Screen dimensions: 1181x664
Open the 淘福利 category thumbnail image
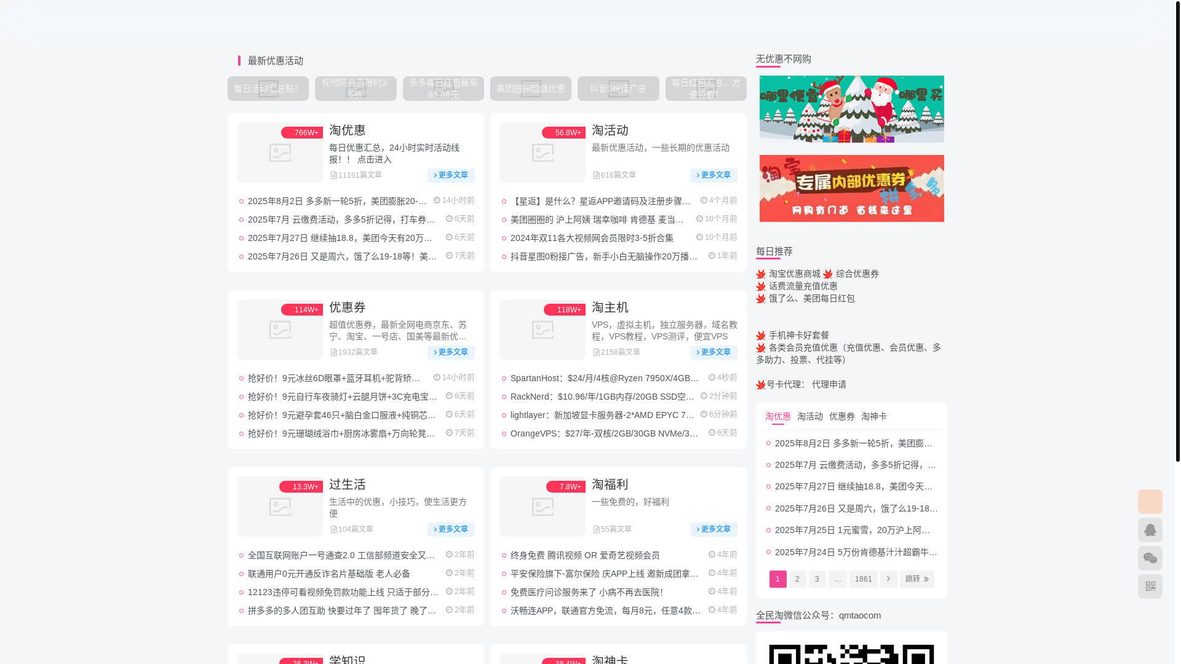pyautogui.click(x=543, y=507)
